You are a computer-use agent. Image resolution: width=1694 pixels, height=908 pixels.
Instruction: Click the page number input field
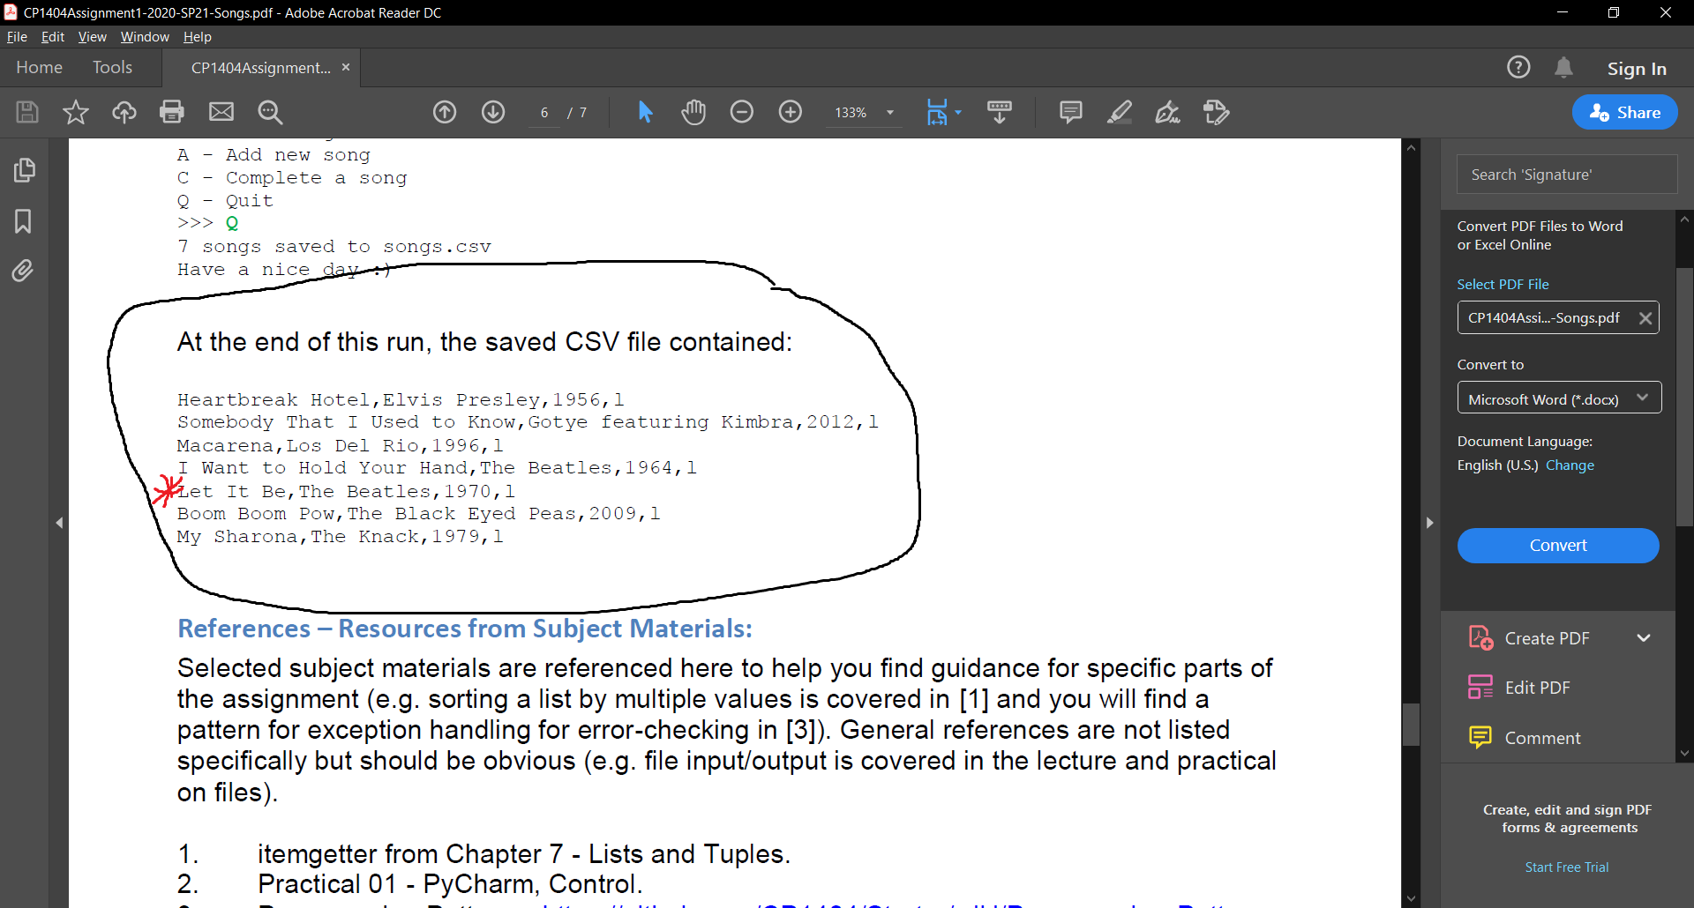pos(543,113)
